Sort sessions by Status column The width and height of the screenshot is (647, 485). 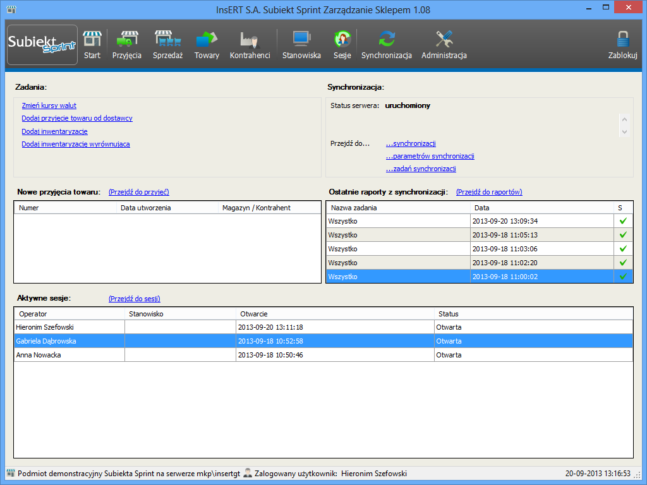(533, 314)
